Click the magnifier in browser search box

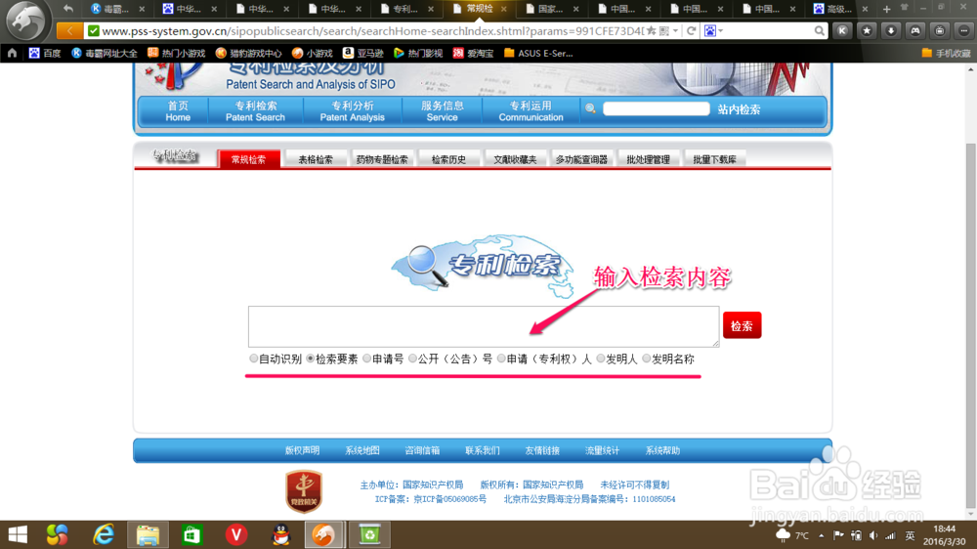[x=819, y=30]
